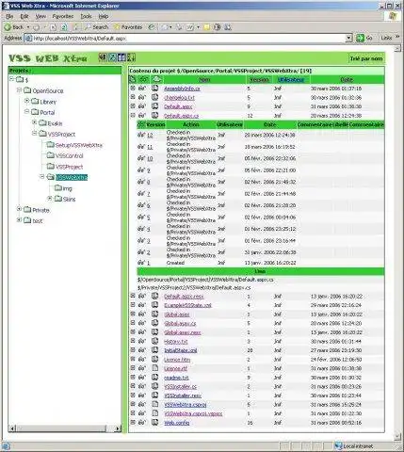Sort by the Date column header in file list
Viewport: 404px width, 452px height.
pos(347,80)
